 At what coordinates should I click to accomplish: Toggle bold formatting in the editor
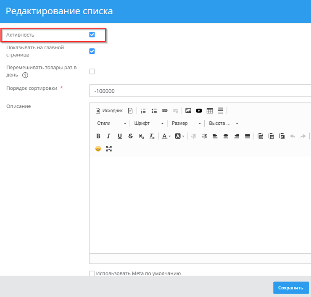tap(98, 136)
